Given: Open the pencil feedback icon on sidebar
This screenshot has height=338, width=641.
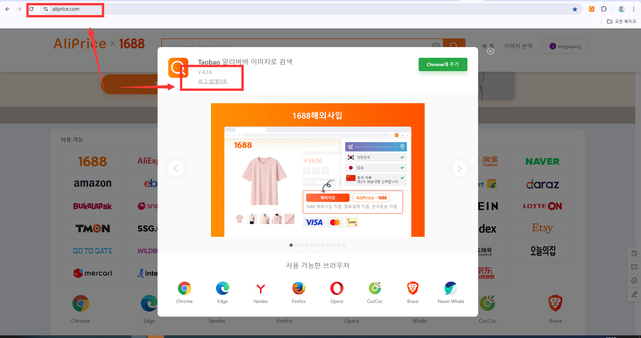Looking at the screenshot, I should pos(634,294).
